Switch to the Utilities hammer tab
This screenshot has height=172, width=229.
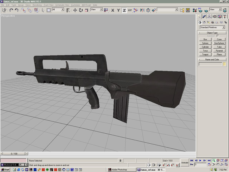tap(225, 16)
